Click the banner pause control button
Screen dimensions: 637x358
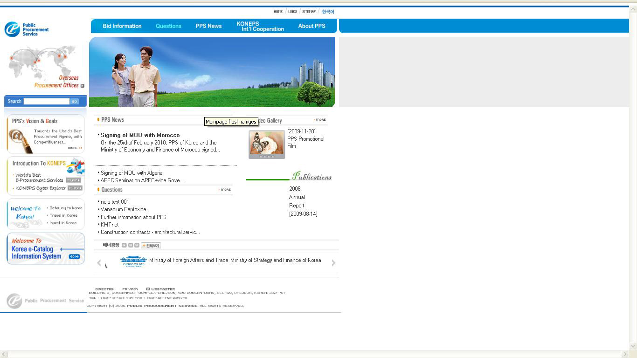(x=131, y=245)
